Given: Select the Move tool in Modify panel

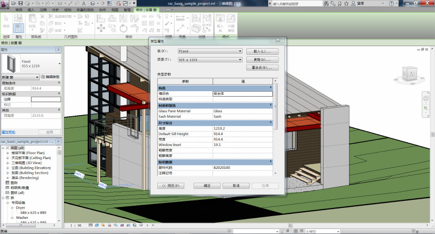Looking at the screenshot, I should [101, 28].
